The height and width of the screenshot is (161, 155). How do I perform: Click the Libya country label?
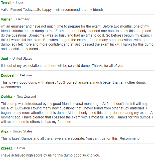(x=21, y=148)
